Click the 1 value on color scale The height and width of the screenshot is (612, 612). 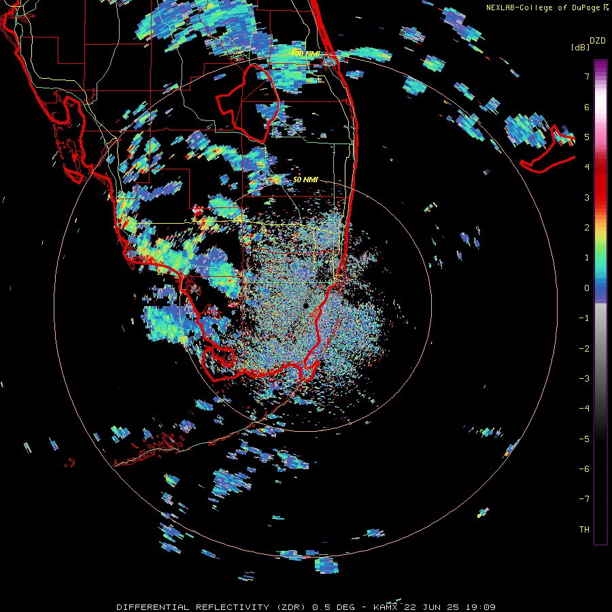pyautogui.click(x=587, y=258)
